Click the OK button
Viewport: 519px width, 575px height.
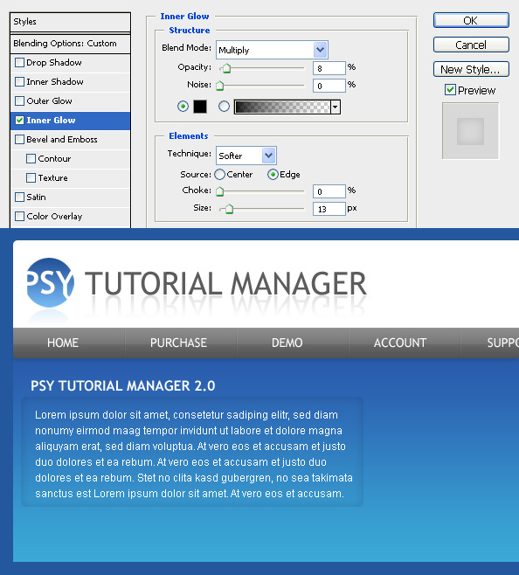point(471,20)
